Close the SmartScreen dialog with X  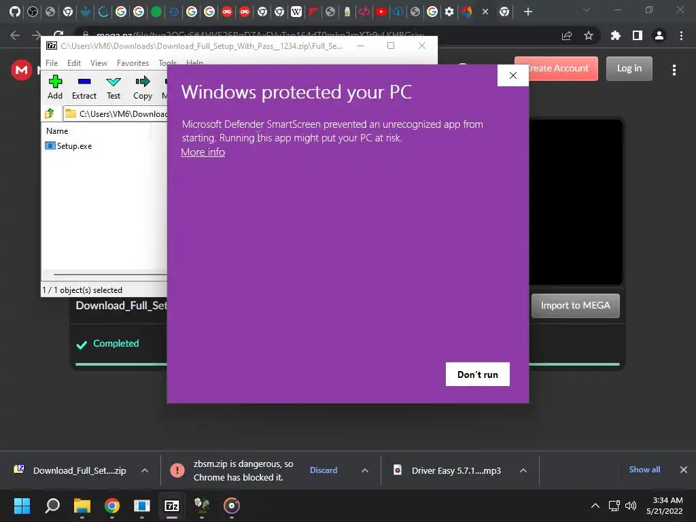[513, 75]
